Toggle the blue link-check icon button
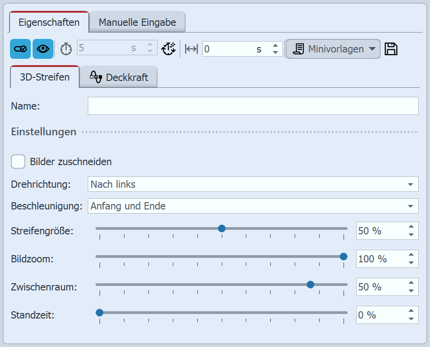The width and height of the screenshot is (430, 347). [x=20, y=49]
